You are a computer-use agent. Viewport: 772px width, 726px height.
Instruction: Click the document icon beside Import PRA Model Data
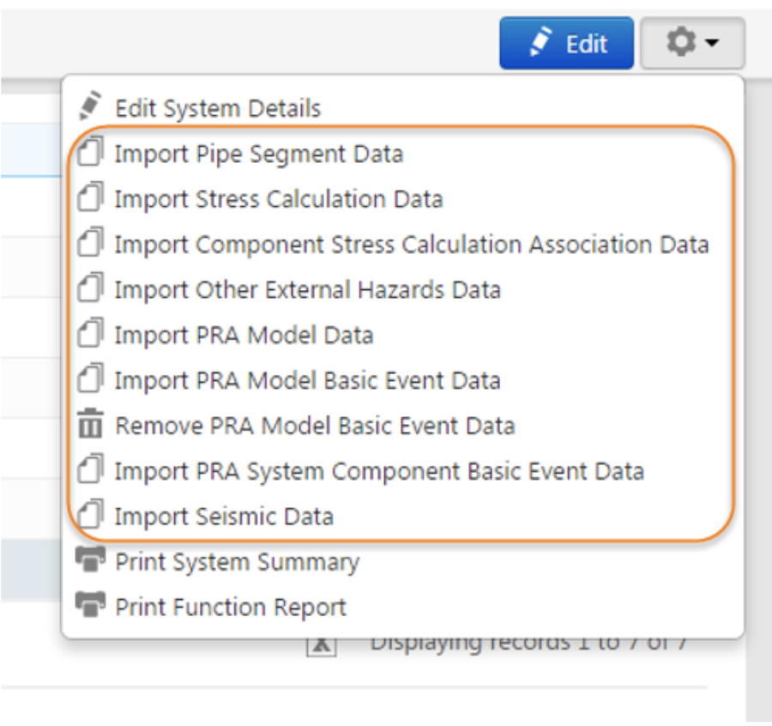(90, 334)
